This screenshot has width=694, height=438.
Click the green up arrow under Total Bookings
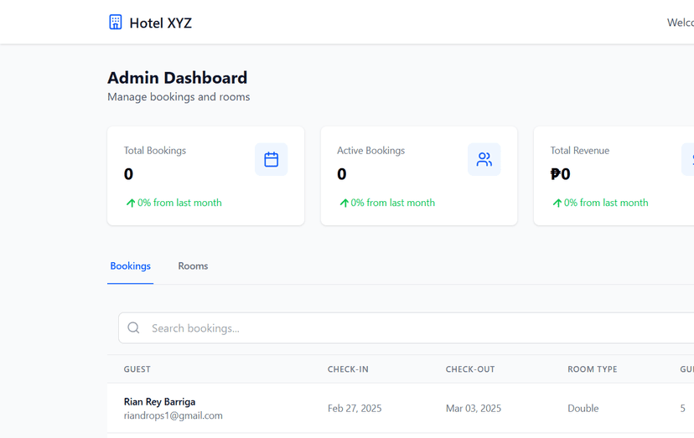tap(131, 203)
